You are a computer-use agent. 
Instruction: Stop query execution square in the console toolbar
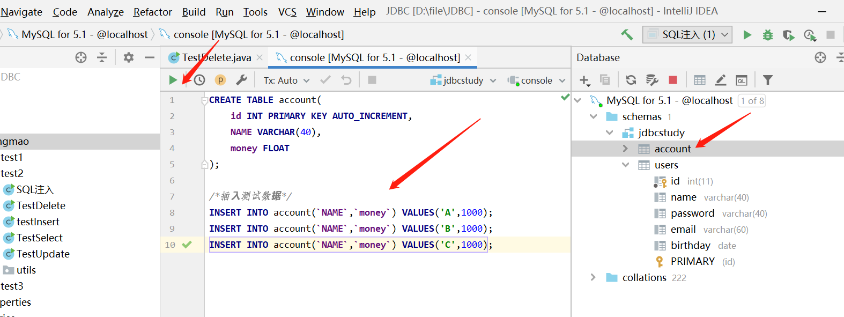[372, 80]
